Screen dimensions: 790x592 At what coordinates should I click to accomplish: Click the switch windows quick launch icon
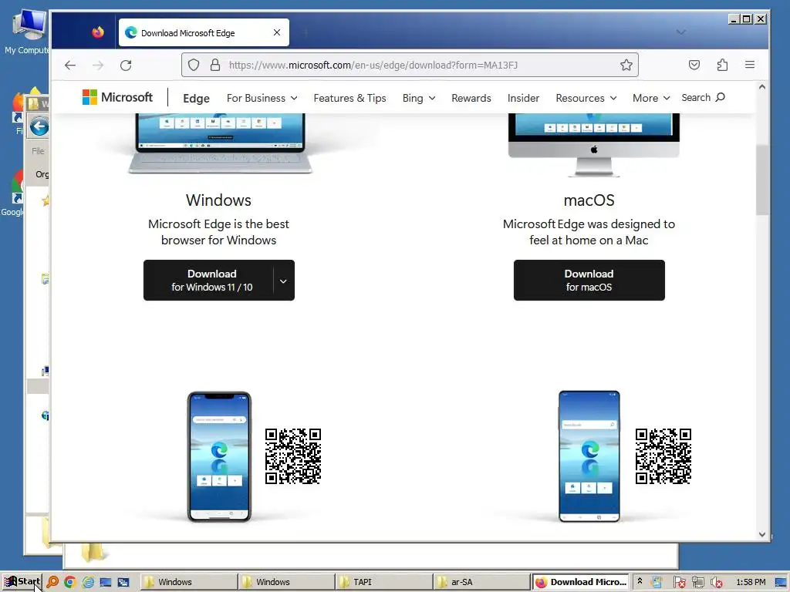point(123,582)
